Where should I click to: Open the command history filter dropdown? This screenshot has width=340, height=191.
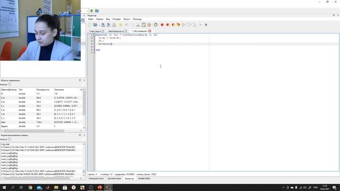click(x=84, y=139)
